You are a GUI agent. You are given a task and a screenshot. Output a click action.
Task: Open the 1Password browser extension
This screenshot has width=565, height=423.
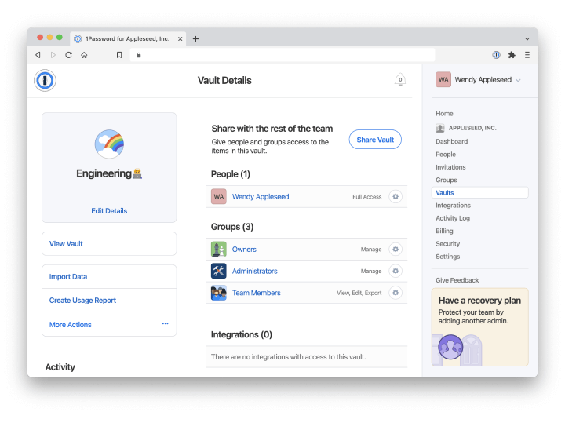point(496,55)
